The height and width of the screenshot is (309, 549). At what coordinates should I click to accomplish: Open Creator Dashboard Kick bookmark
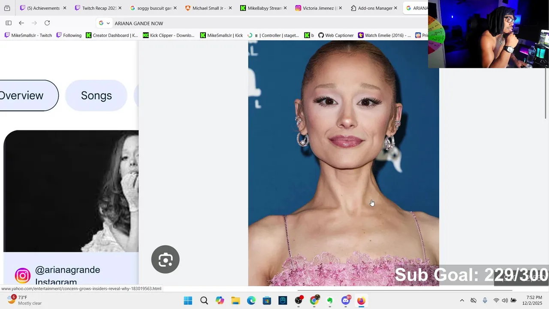112,35
